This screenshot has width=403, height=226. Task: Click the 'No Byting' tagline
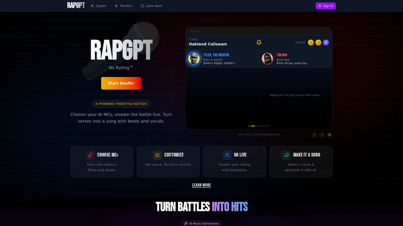[x=121, y=68]
